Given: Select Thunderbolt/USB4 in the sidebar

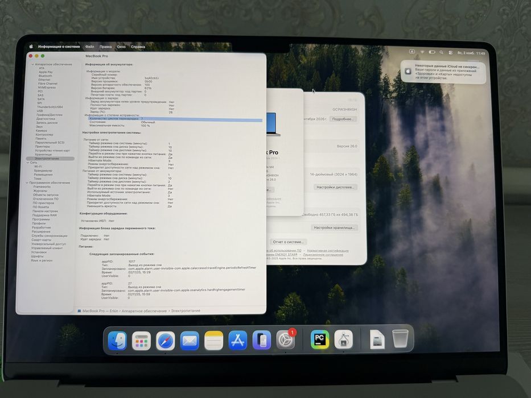Looking at the screenshot, I should coord(50,107).
